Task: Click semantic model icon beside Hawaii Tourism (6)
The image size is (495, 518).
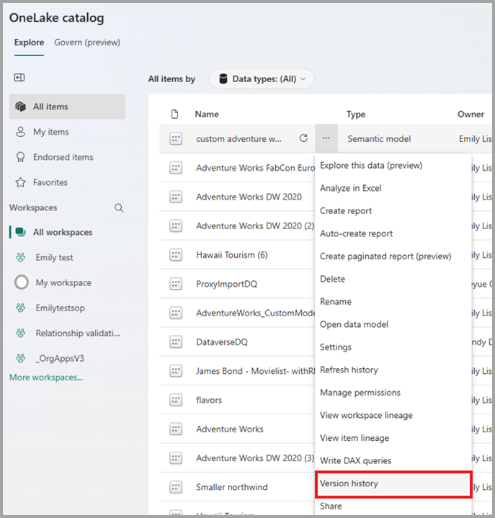Action: click(x=176, y=255)
